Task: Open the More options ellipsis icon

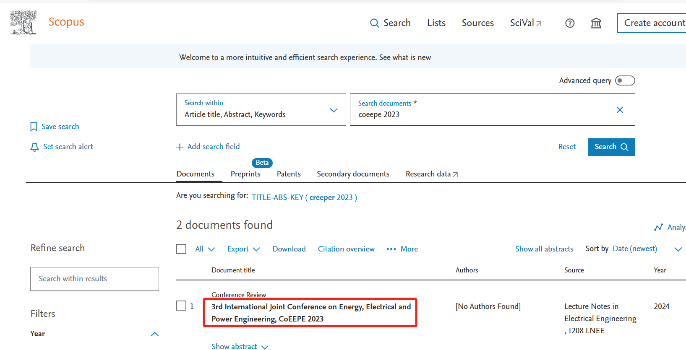Action: [x=391, y=249]
